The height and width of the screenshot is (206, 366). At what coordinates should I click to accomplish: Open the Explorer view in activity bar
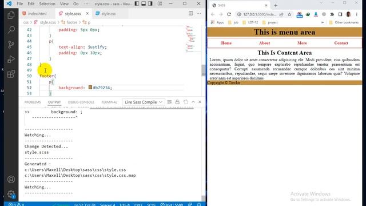pyautogui.click(x=11, y=15)
